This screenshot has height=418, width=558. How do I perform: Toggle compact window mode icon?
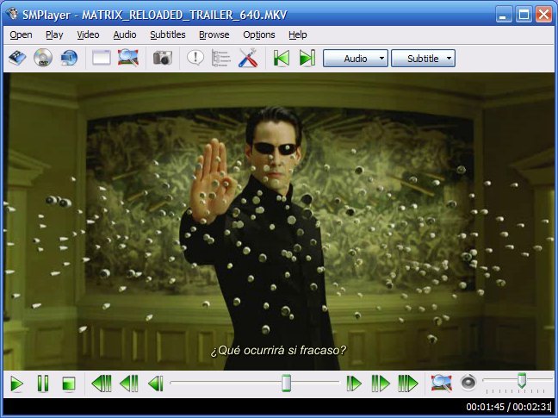pos(102,58)
